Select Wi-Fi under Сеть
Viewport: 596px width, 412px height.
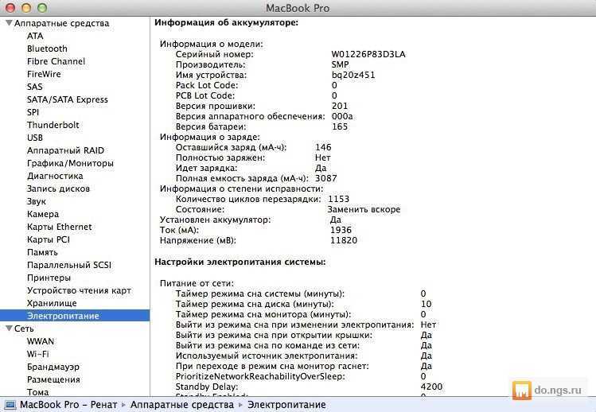tap(37, 354)
